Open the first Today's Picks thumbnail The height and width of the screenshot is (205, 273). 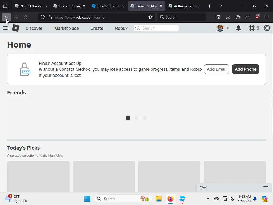click(x=38, y=177)
